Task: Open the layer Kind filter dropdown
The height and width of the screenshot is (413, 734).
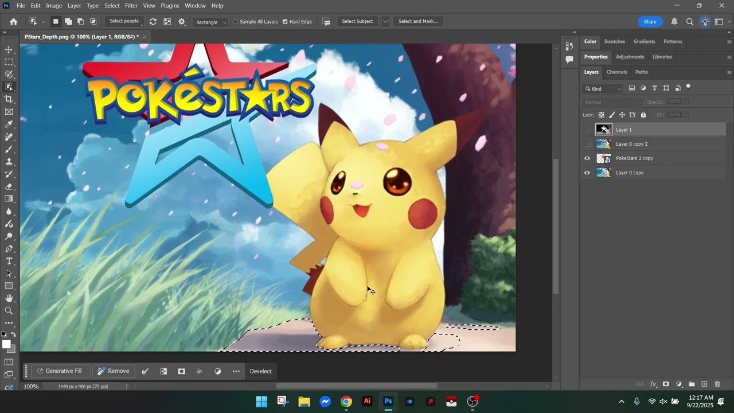Action: point(602,89)
